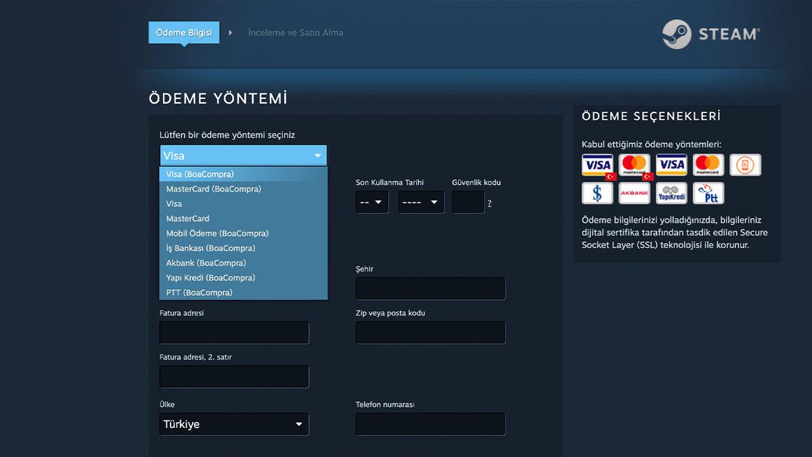Open the Ülke country dropdown showing Türkiye
Image resolution: width=812 pixels, height=457 pixels.
[233, 424]
